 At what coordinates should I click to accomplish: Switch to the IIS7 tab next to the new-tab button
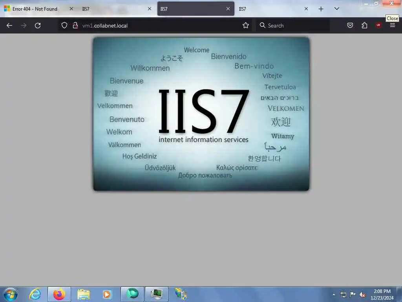tap(274, 9)
